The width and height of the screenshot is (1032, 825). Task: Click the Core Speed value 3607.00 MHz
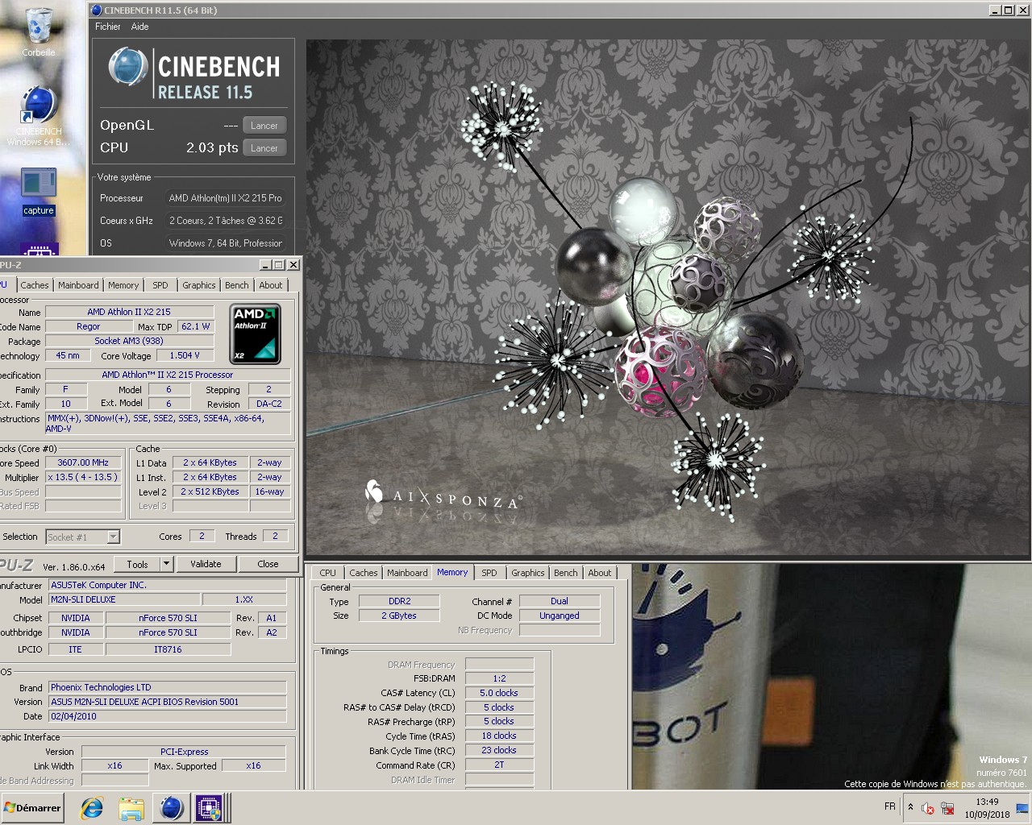(x=83, y=462)
